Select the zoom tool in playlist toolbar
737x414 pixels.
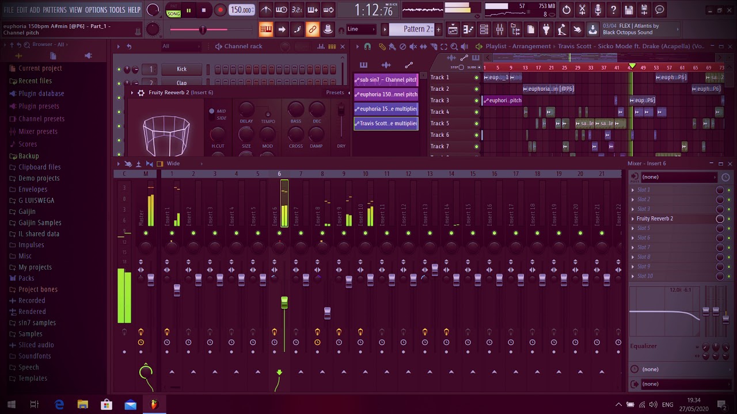point(454,47)
